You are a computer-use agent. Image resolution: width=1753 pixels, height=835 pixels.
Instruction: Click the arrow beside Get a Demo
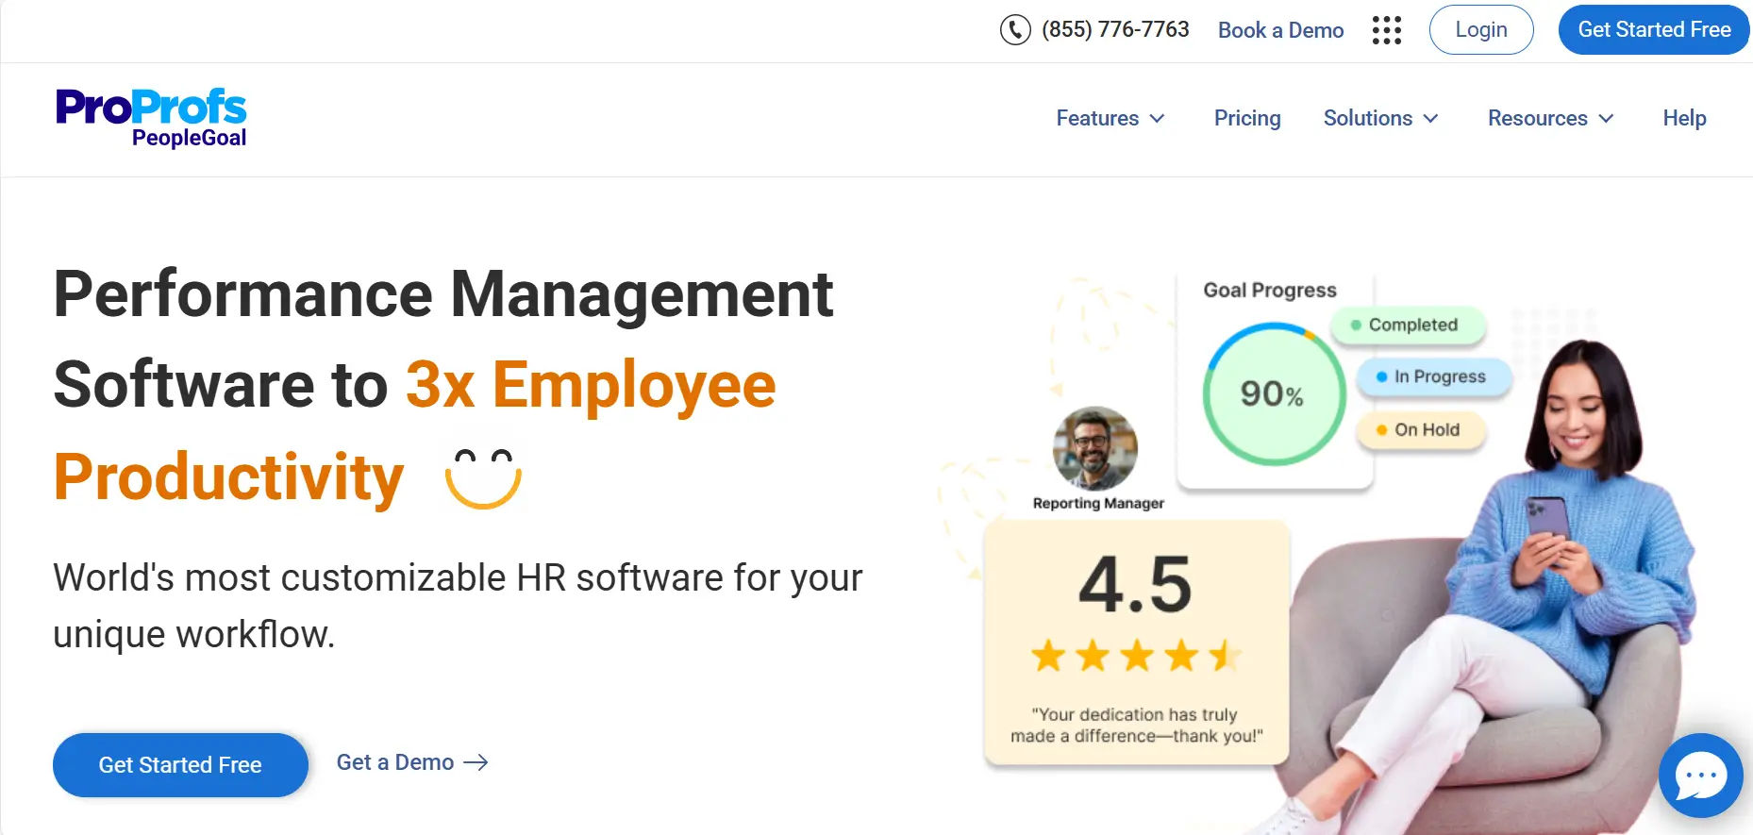point(476,762)
